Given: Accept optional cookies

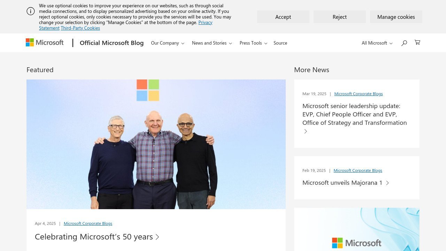Looking at the screenshot, I should [283, 17].
